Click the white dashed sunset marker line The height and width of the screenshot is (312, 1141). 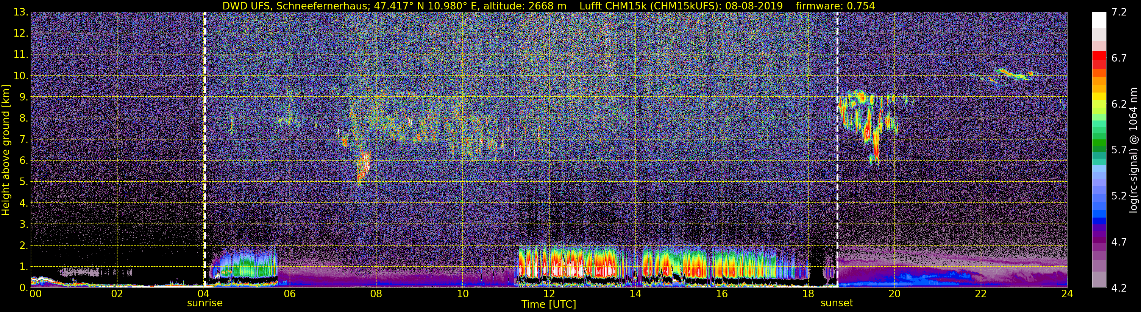(837, 149)
